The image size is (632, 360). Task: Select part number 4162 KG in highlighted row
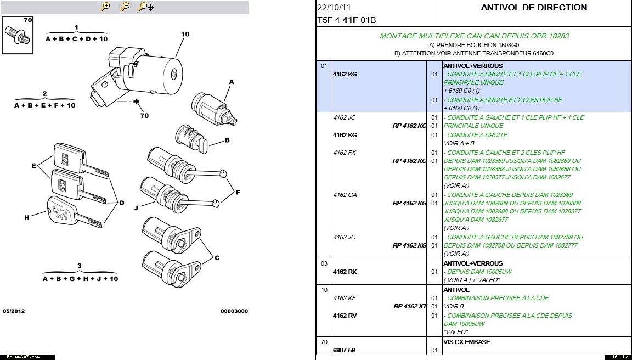point(345,74)
